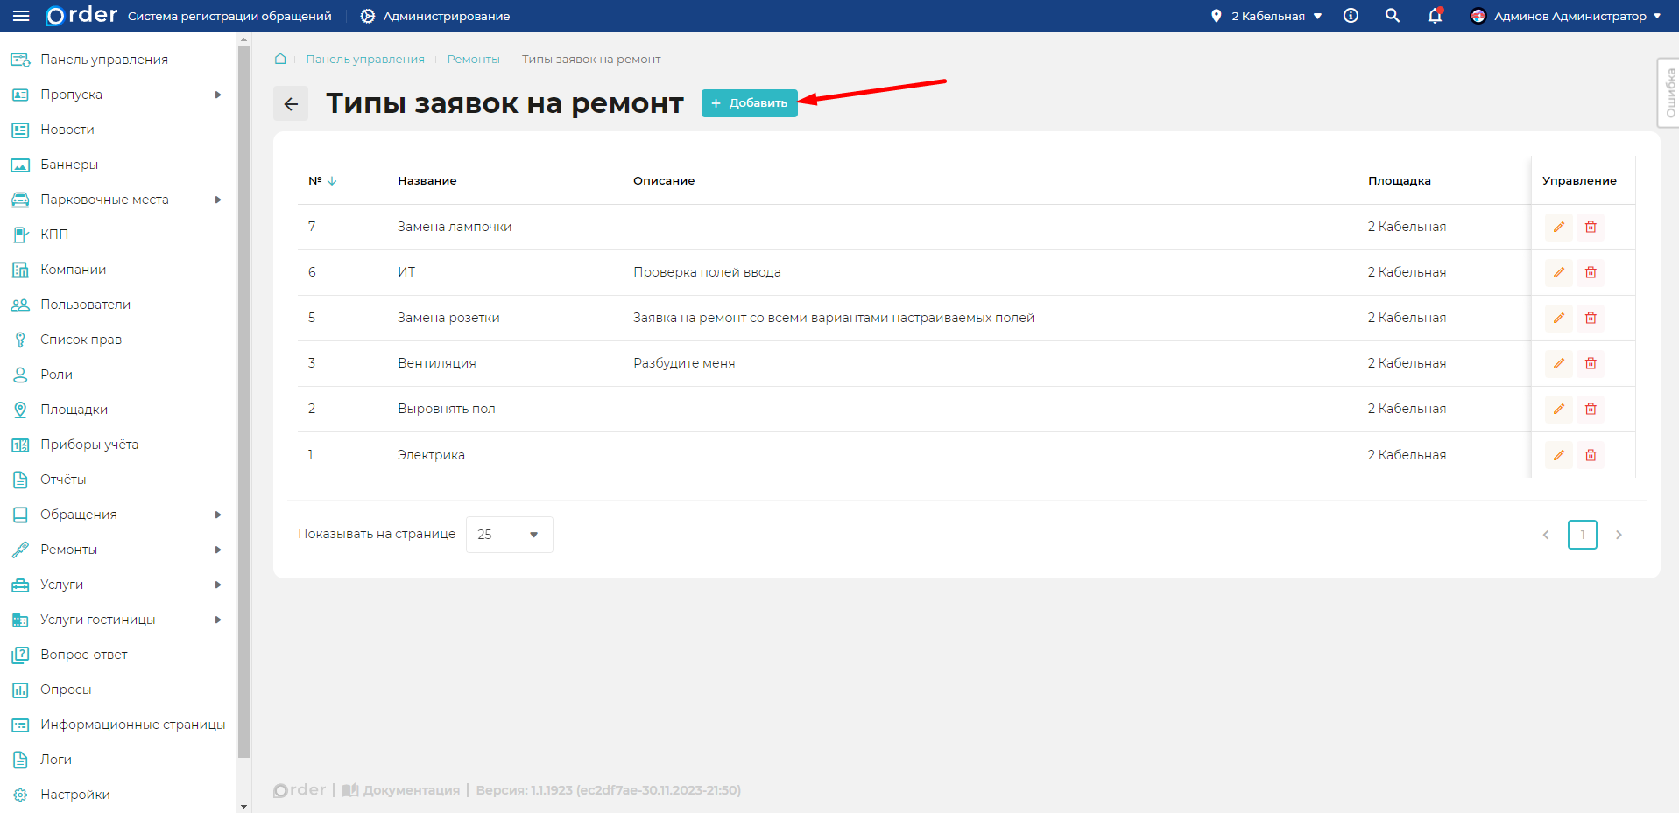Open Пользователи in the sidebar
1679x813 pixels.
pos(85,305)
